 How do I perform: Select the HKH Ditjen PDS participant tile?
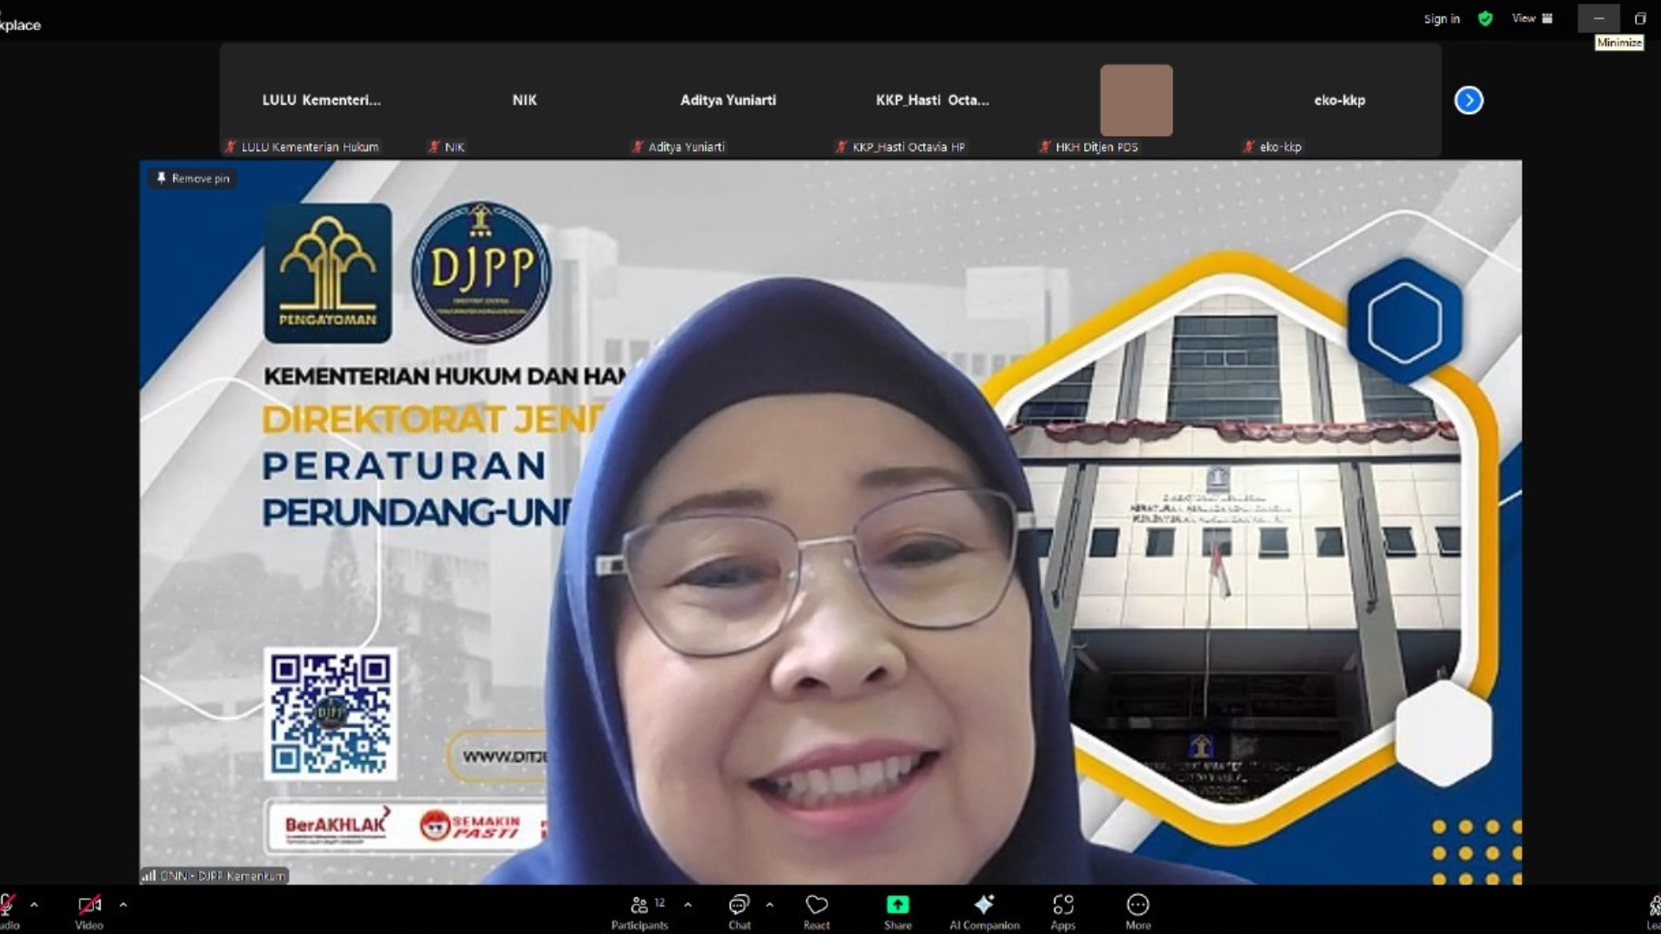pos(1136,100)
